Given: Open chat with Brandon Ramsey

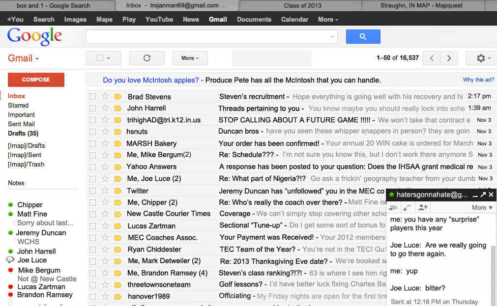Looking at the screenshot, I should click(x=45, y=295).
